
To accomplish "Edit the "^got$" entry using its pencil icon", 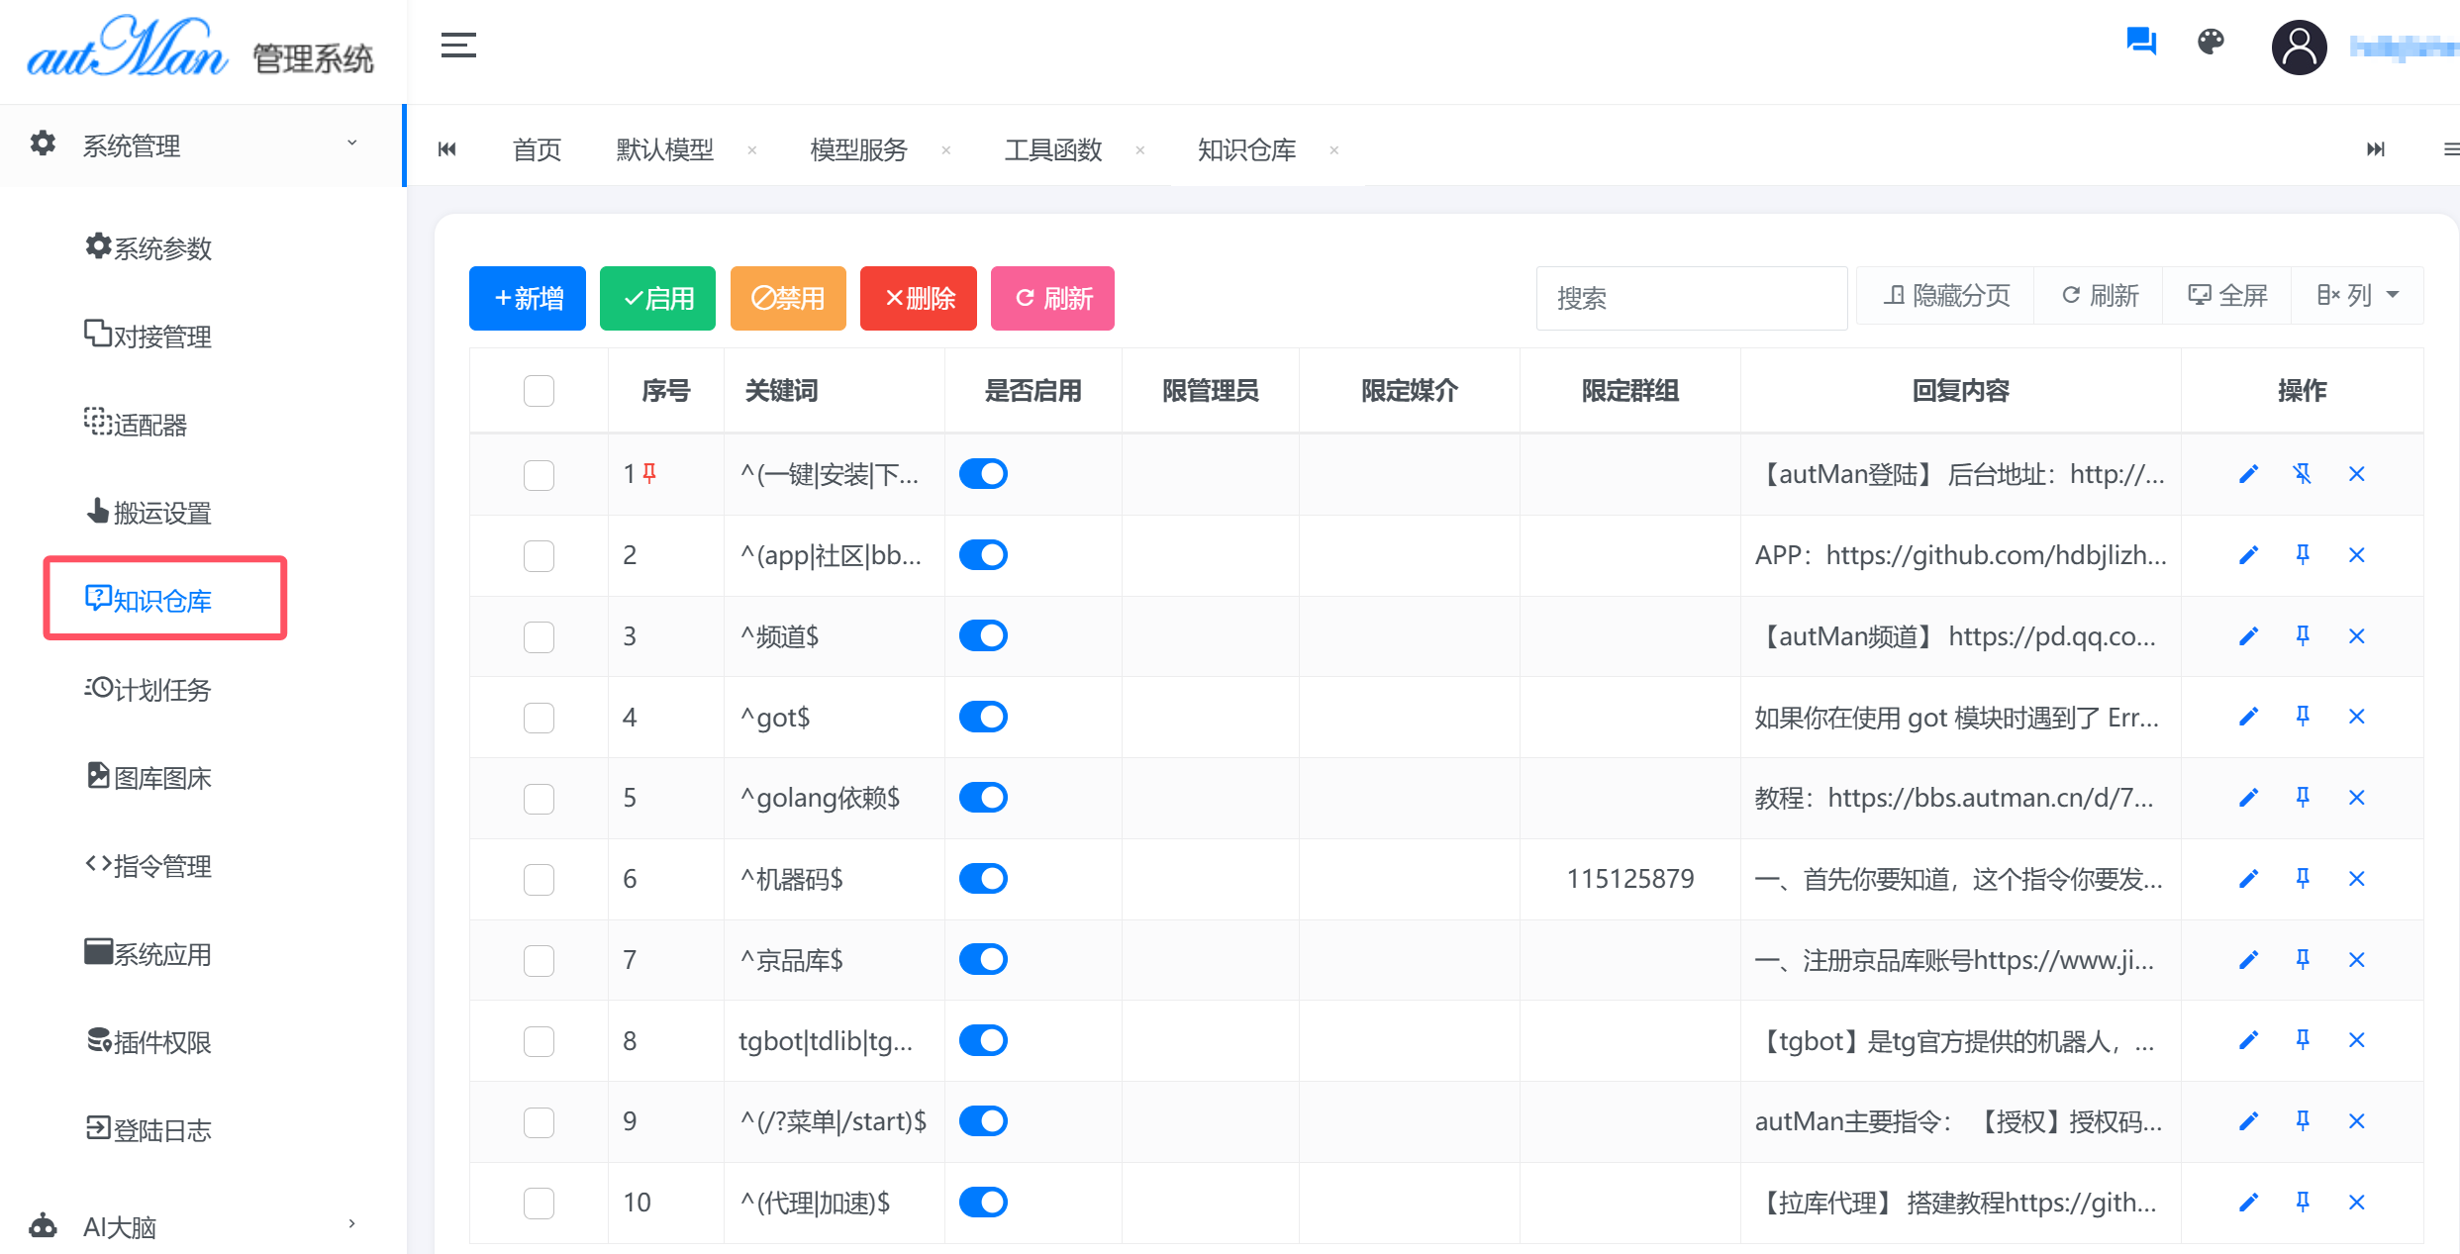I will pyautogui.click(x=2248, y=716).
